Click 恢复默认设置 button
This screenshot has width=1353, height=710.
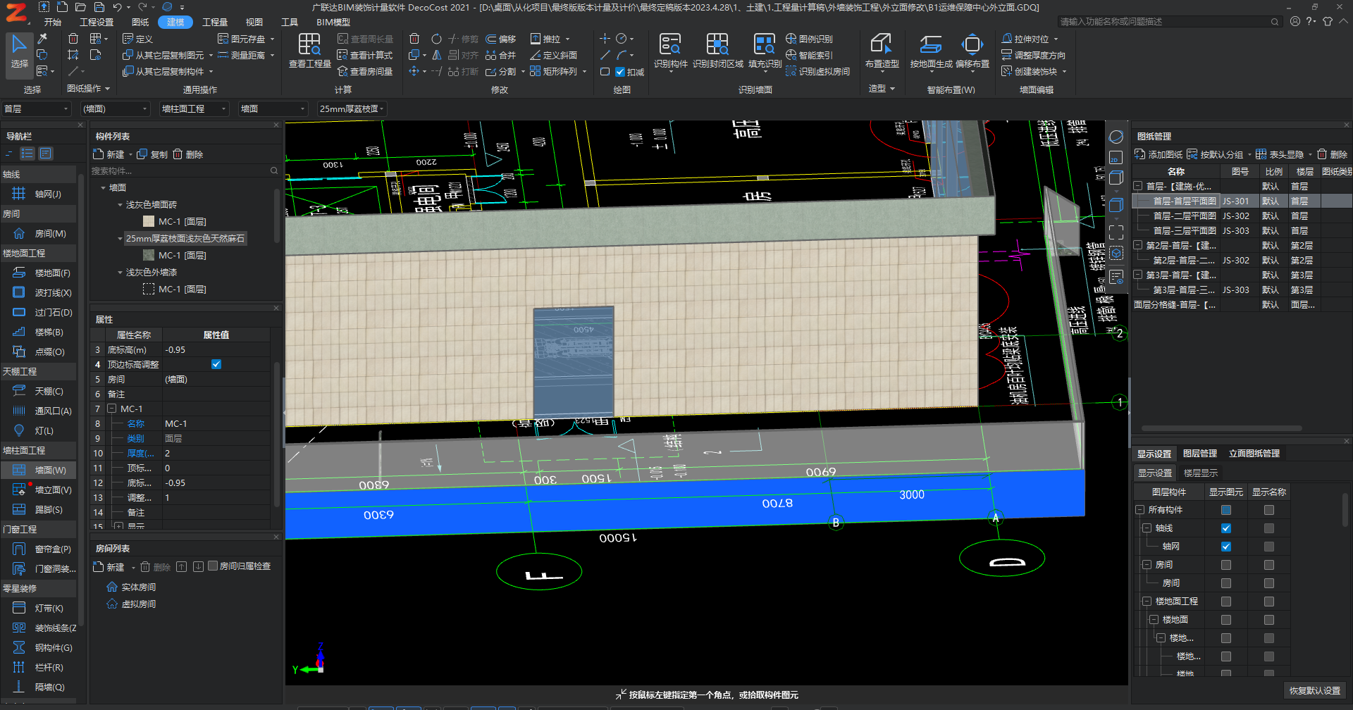(x=1315, y=690)
